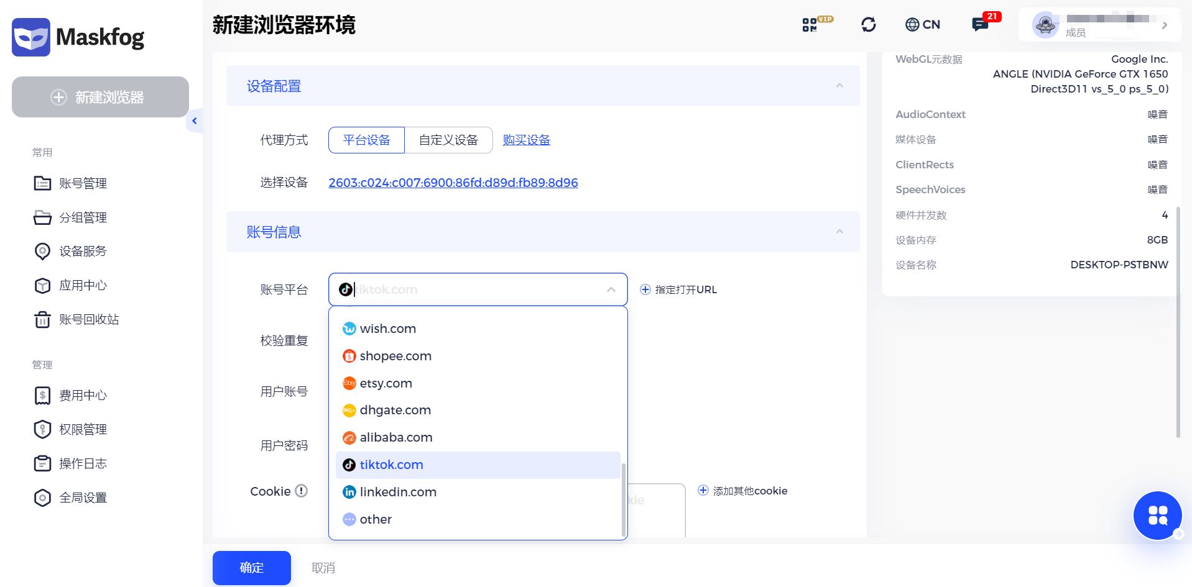Image resolution: width=1192 pixels, height=587 pixels.
Task: Click the plus icon in 新建浏览器 button
Action: coord(58,97)
